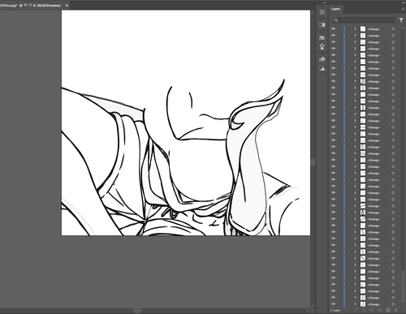This screenshot has width=406, height=314.
Task: Hide the topmost <Group> using its eye icon
Action: pos(334,28)
